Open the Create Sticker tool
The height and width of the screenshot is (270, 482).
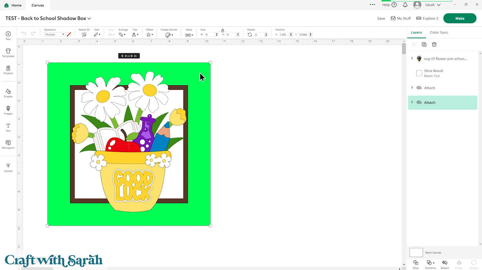pos(169,35)
